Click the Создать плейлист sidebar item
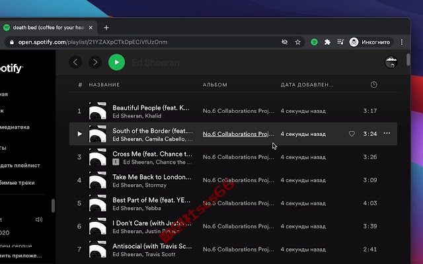 tap(20, 166)
